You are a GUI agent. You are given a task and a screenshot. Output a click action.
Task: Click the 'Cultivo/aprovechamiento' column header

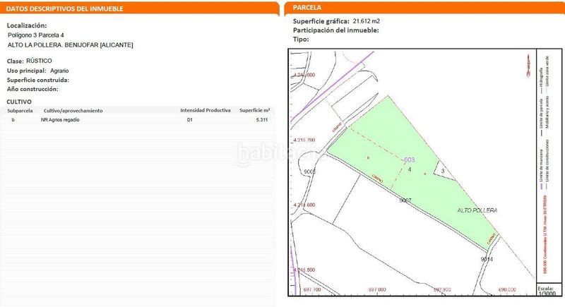73,111
